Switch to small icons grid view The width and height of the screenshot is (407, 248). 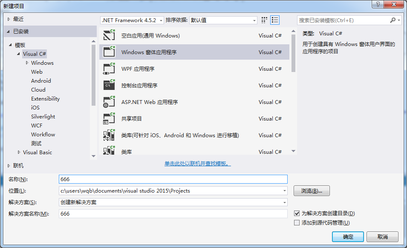(264, 20)
